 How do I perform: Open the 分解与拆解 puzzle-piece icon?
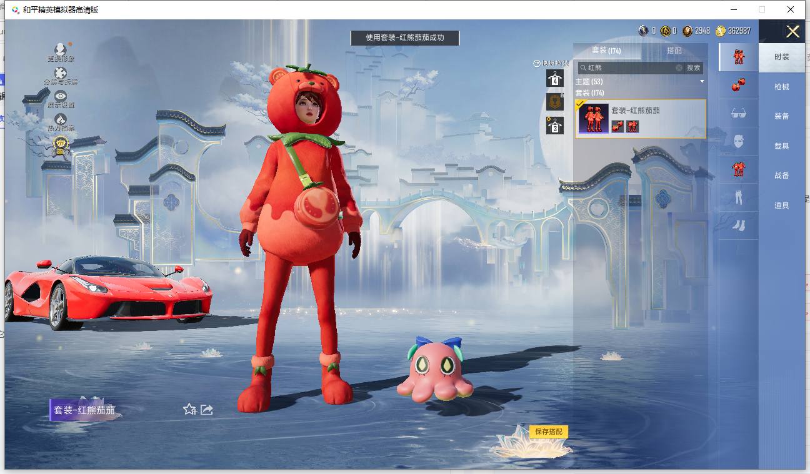pyautogui.click(x=61, y=73)
